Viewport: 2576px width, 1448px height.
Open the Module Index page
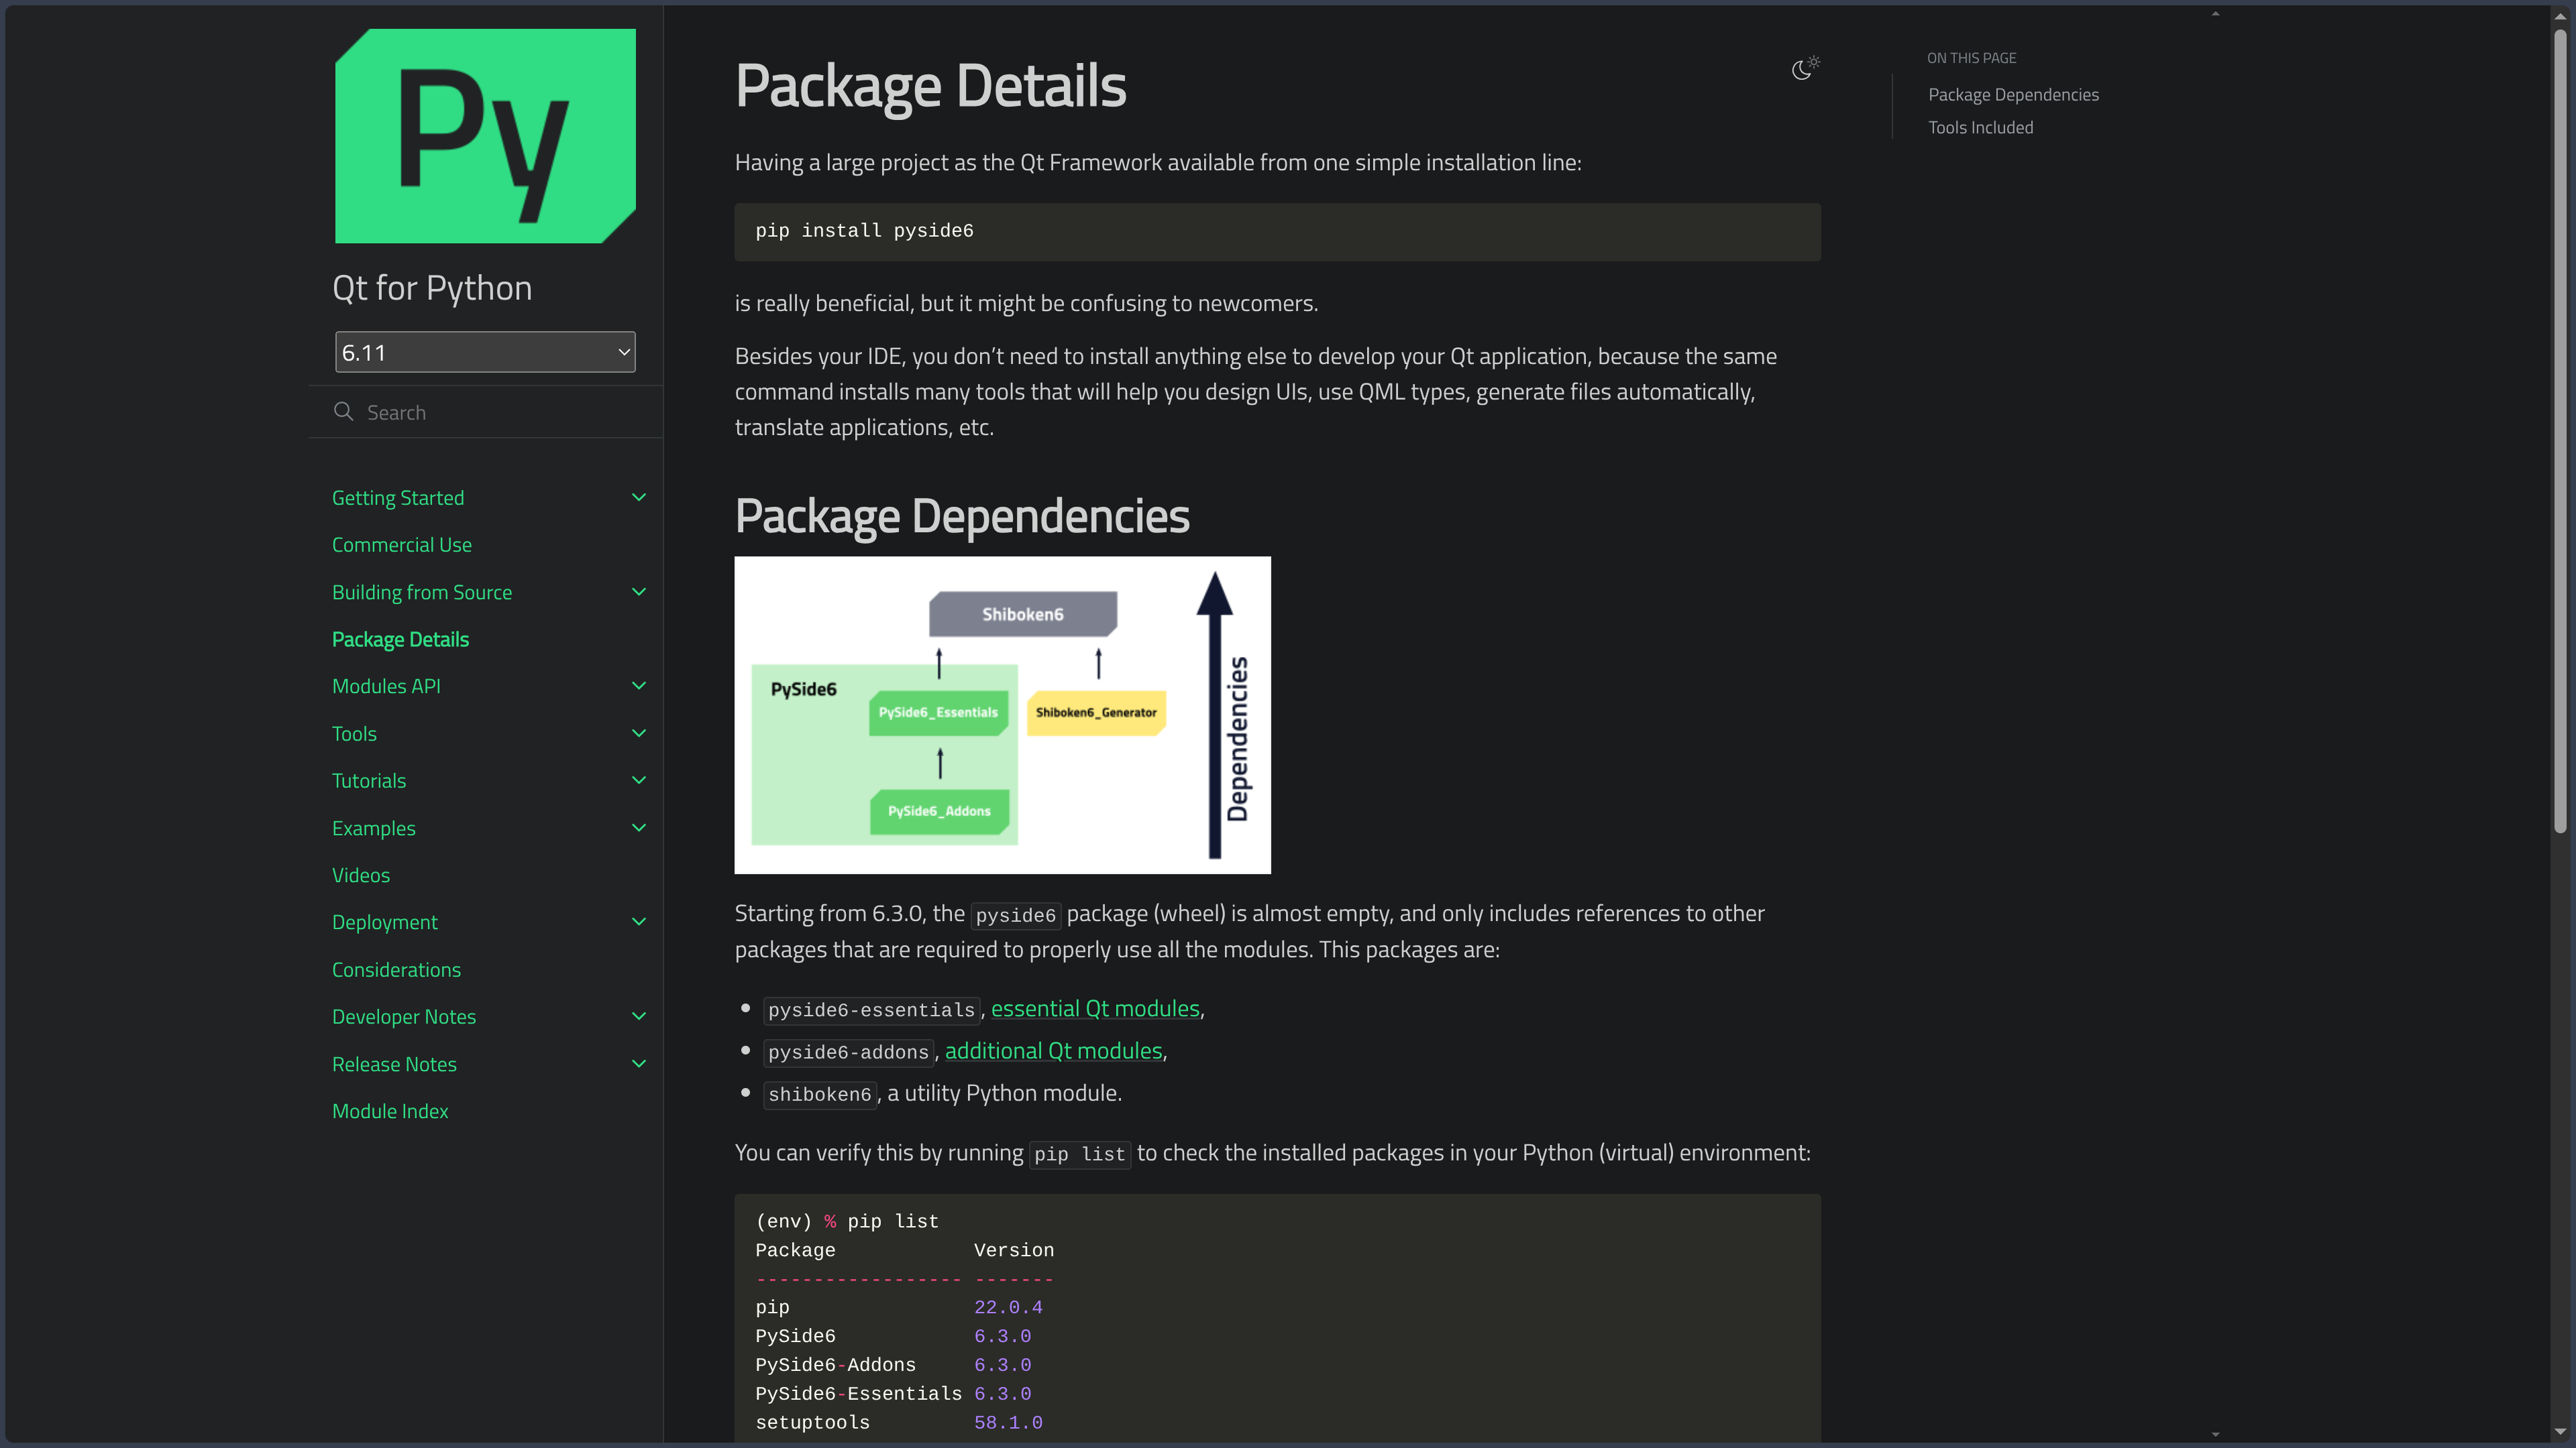point(390,1110)
